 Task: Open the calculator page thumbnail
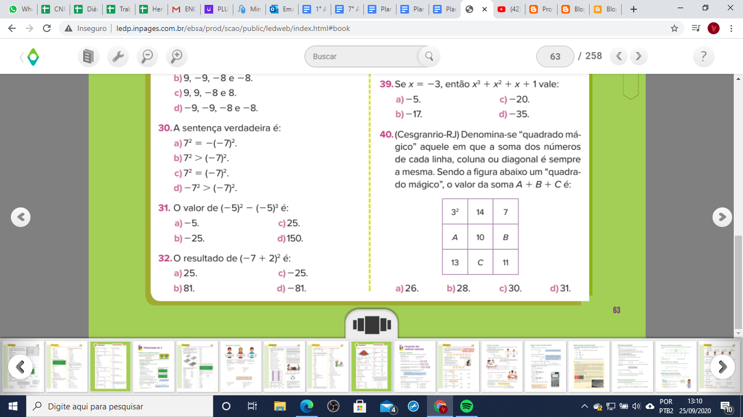(x=545, y=366)
